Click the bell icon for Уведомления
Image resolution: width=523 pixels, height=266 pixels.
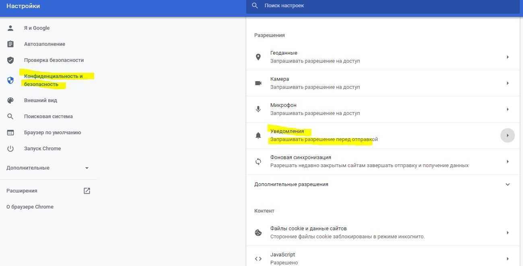[258, 135]
